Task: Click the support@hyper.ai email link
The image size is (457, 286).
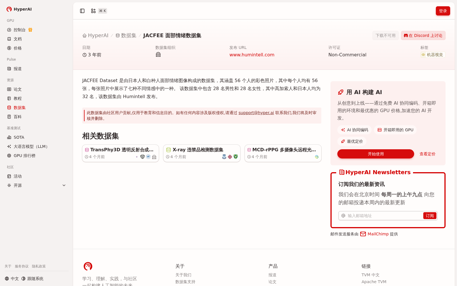Action: (256, 113)
